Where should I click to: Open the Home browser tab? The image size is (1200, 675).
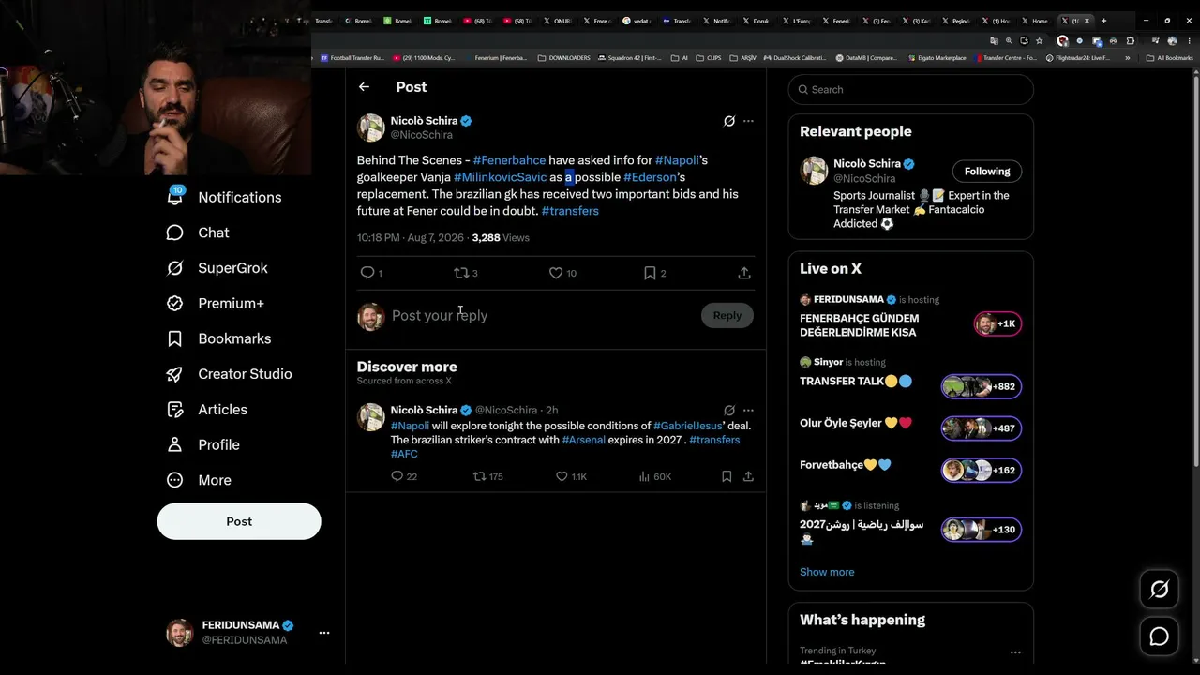(x=1039, y=21)
